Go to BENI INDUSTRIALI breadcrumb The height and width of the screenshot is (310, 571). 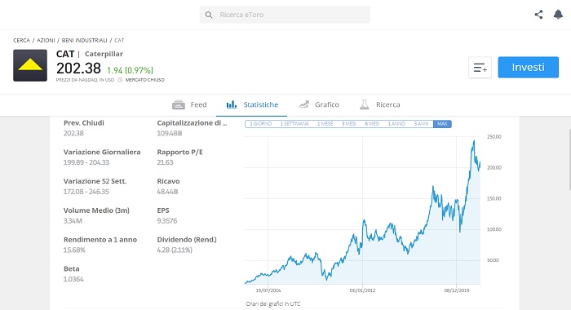(x=85, y=41)
